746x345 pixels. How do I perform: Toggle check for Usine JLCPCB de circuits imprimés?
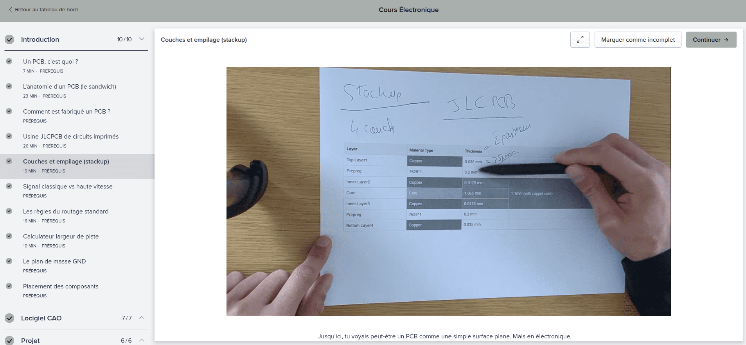pos(9,136)
